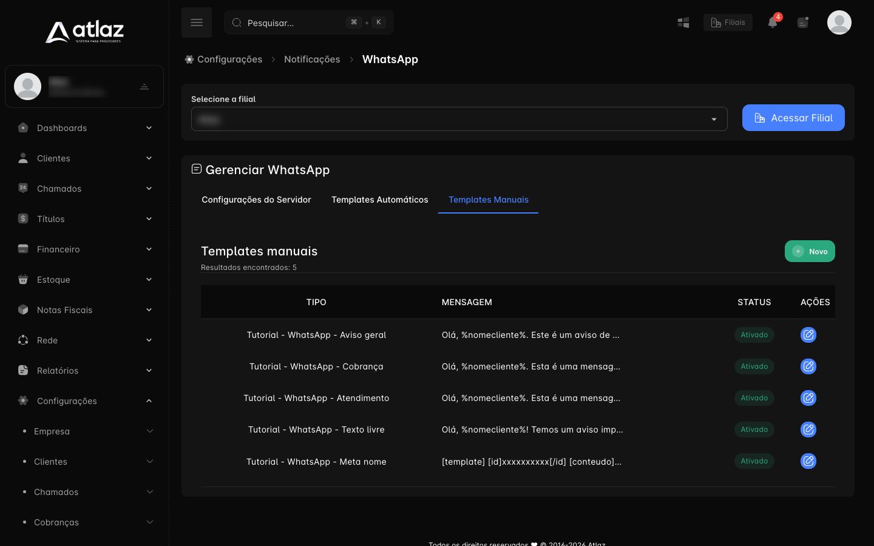Select the Tutorial - WhatsApp - Cobrança row text

(x=316, y=366)
